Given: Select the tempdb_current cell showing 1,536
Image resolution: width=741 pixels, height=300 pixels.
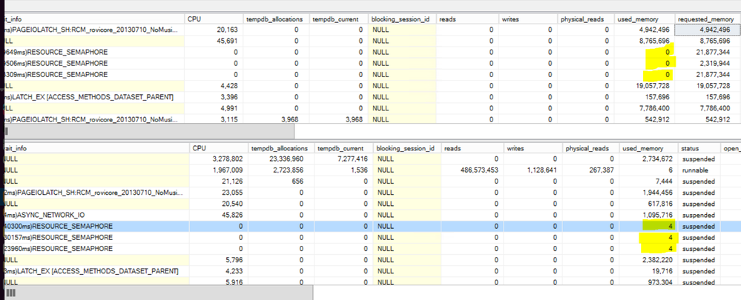Looking at the screenshot, I should pos(343,170).
